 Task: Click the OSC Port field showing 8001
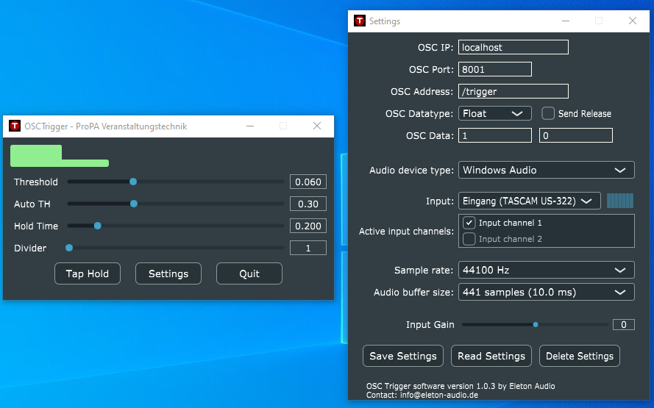pos(494,69)
